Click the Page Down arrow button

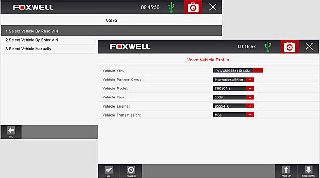coord(308,171)
